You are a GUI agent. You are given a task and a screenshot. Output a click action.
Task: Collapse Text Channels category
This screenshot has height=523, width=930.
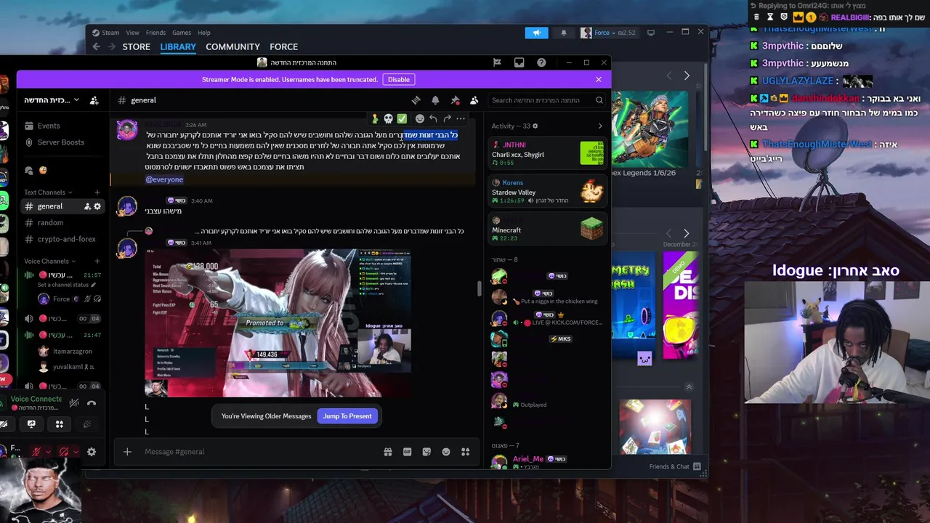(x=47, y=192)
